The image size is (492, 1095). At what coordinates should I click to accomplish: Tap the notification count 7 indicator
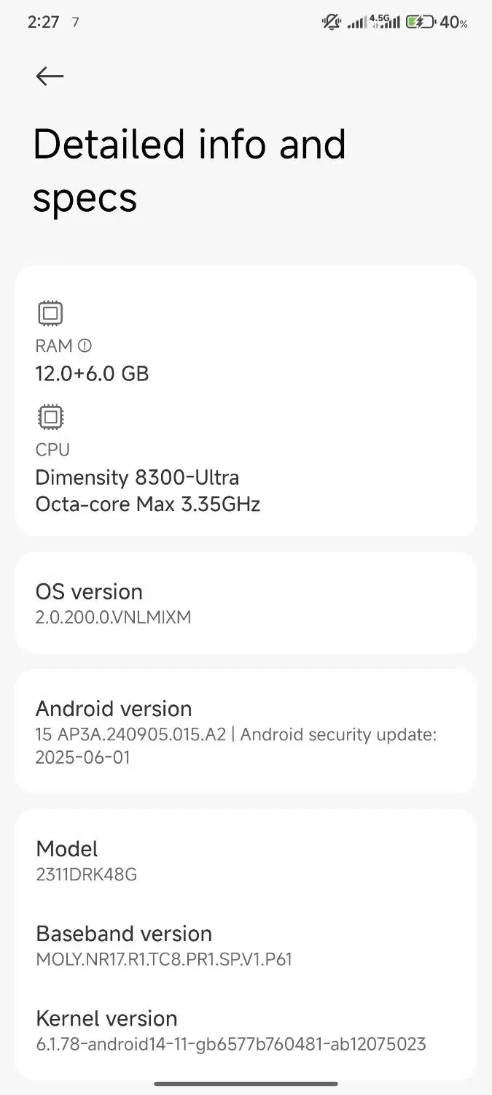click(75, 23)
